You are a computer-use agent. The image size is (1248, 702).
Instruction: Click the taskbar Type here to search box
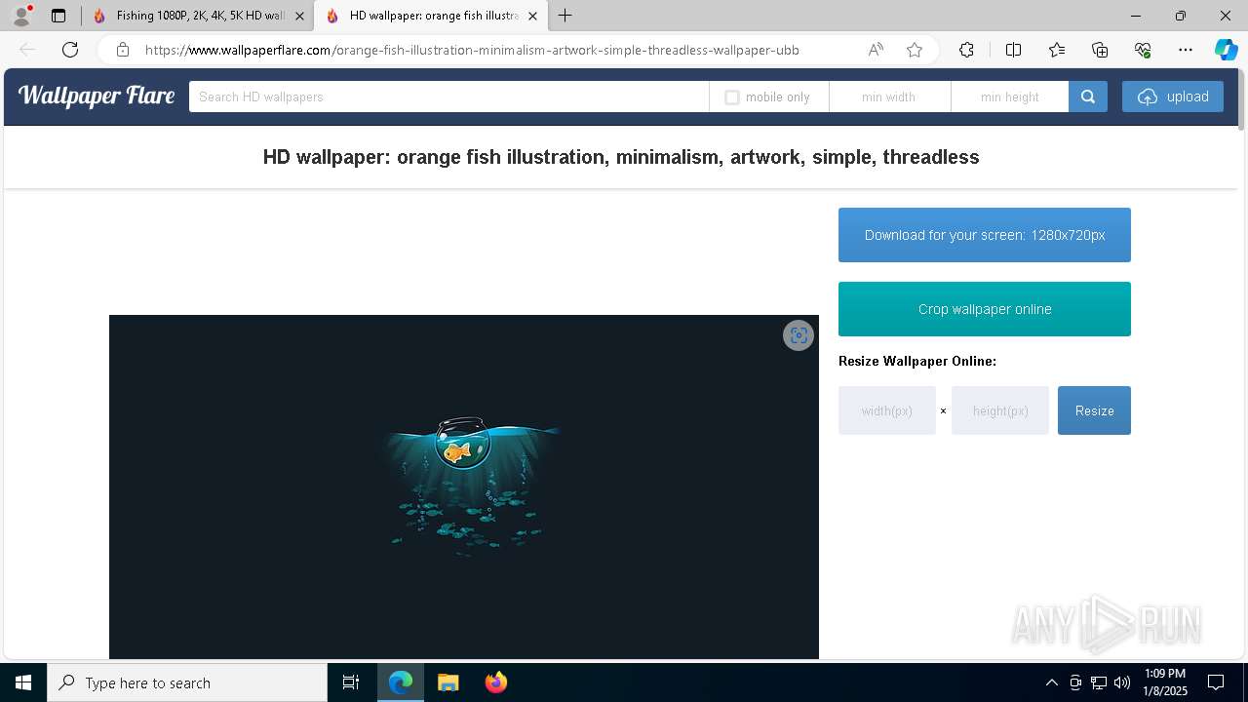coord(187,682)
